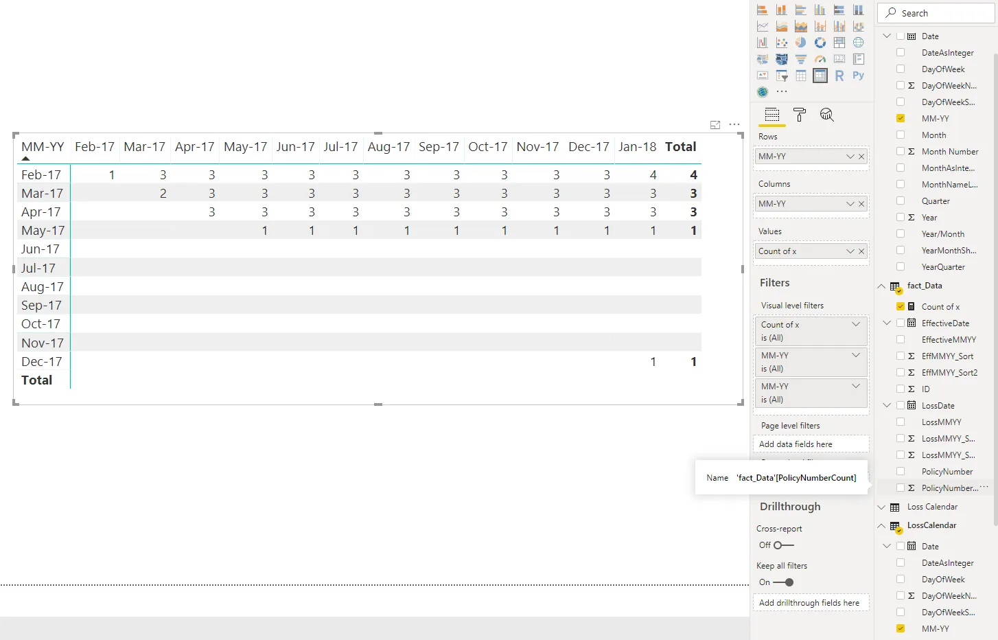
Task: Select the waterfall chart visual
Action: click(x=763, y=43)
